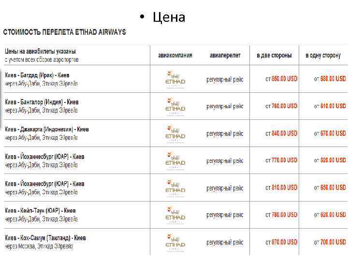Image resolution: width=348 pixels, height=261 pixels.
Task: Click the 'Цена' slide title
Action: (x=169, y=17)
